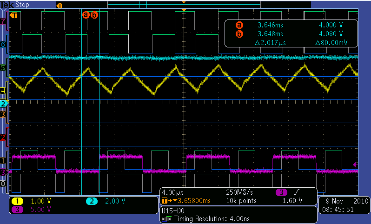The width and height of the screenshot is (371, 224).
Task: Click the Stop acquisition status label
Action: [22, 5]
